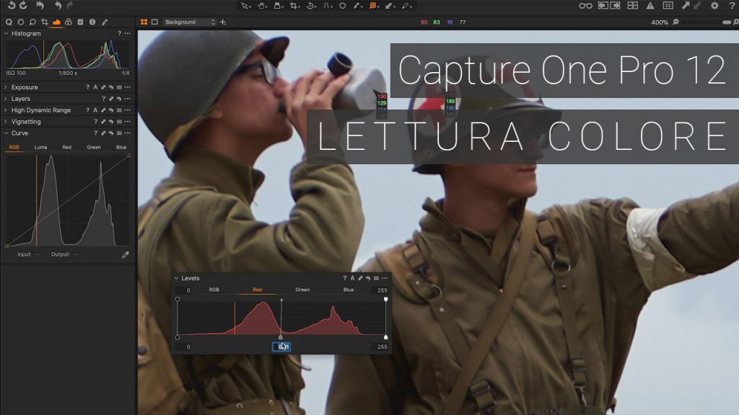
Task: Click auto adjust A in Exposure row
Action: [95, 87]
